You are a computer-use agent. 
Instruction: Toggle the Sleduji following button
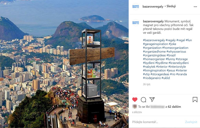click(171, 6)
